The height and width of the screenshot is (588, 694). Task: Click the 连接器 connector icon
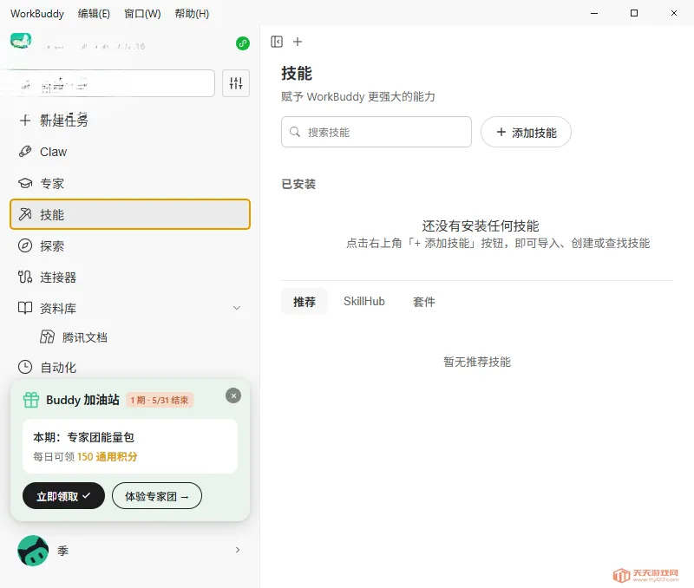tap(25, 277)
